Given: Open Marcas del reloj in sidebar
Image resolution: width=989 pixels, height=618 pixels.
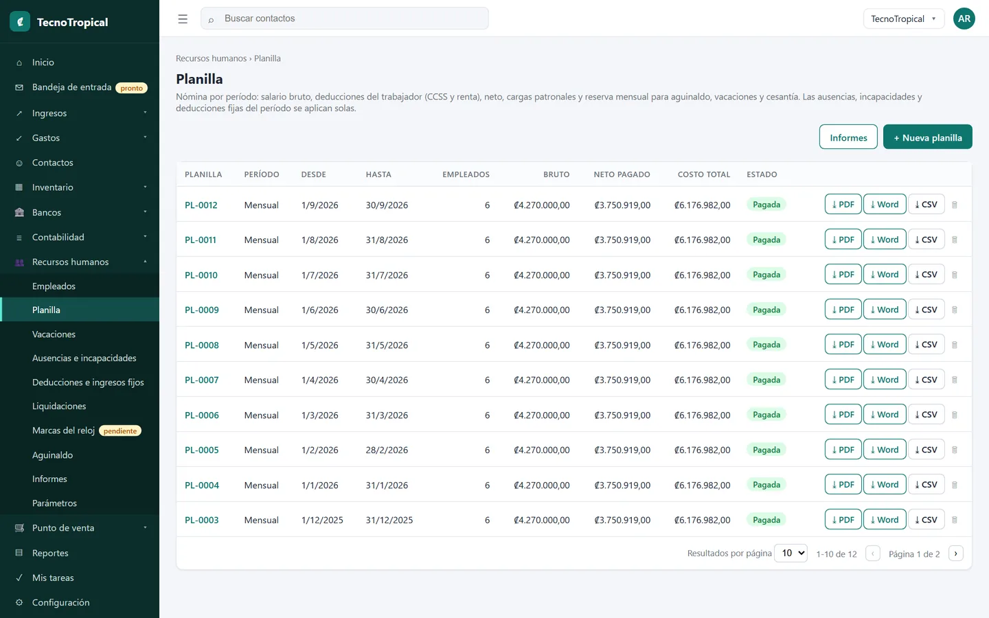Looking at the screenshot, I should tap(80, 431).
